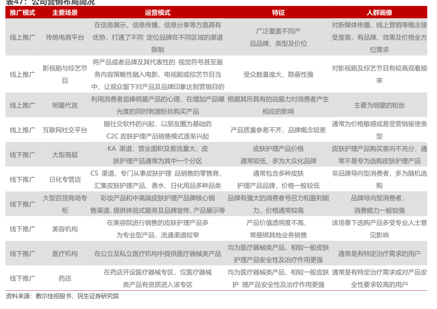Click the 运营模式 column header
The height and width of the screenshot is (309, 437).
click(x=158, y=13)
